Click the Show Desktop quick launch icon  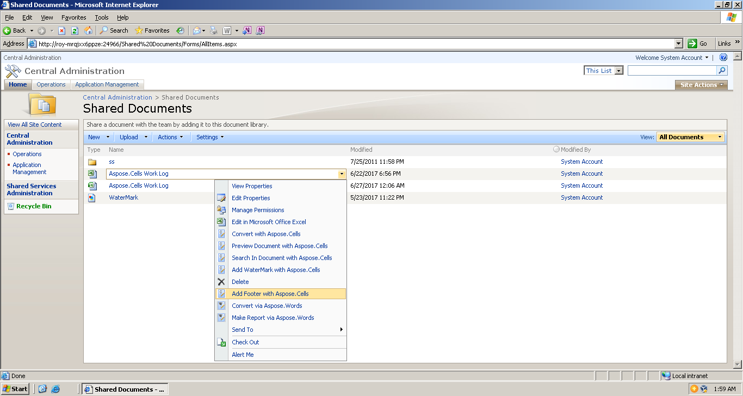(43, 389)
